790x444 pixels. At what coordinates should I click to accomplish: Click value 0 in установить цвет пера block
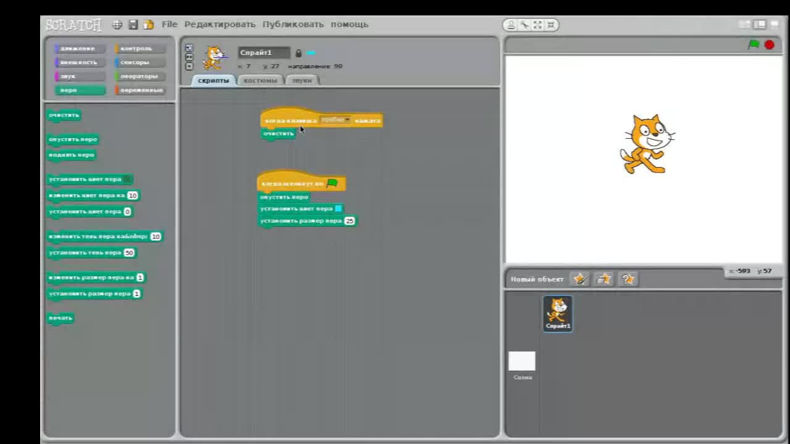pyautogui.click(x=127, y=212)
